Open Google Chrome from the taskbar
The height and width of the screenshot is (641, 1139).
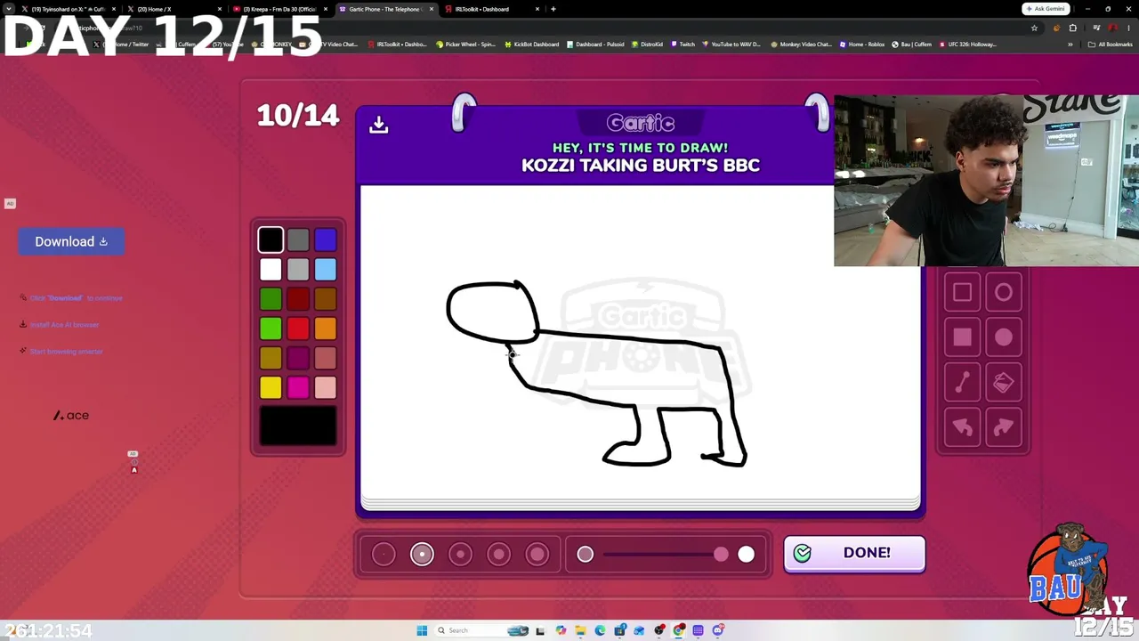pyautogui.click(x=679, y=630)
